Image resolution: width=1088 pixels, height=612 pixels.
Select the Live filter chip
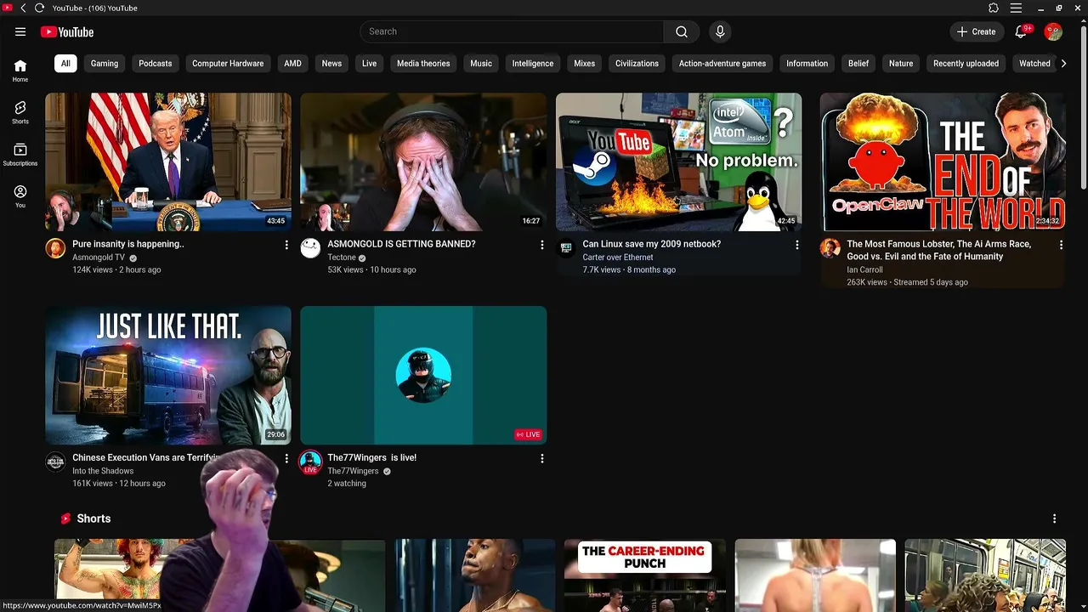pyautogui.click(x=369, y=64)
